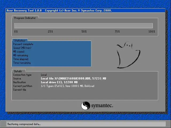
Task: Click the Connection type label
Action: click(x=22, y=75)
